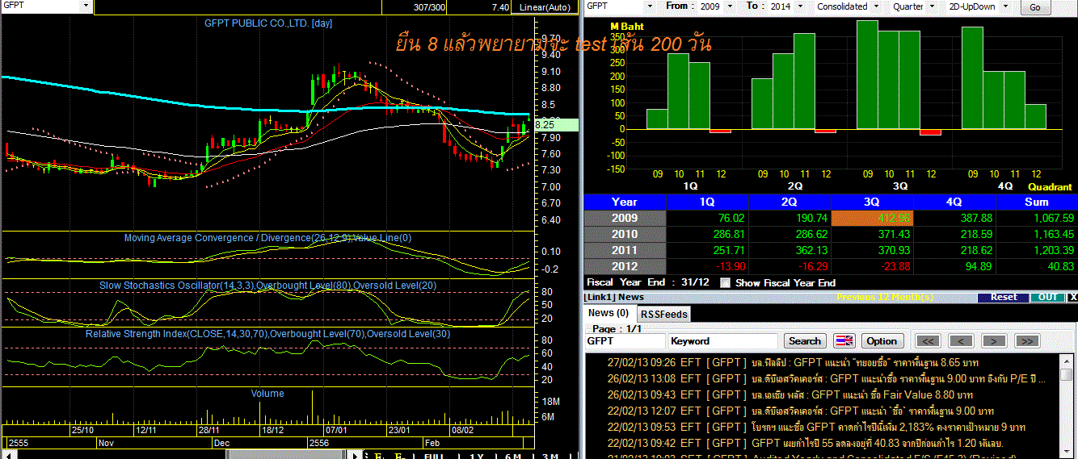Screen dimensions: 1078x459
Task: Toggle news language with the flag icon
Action: point(844,341)
